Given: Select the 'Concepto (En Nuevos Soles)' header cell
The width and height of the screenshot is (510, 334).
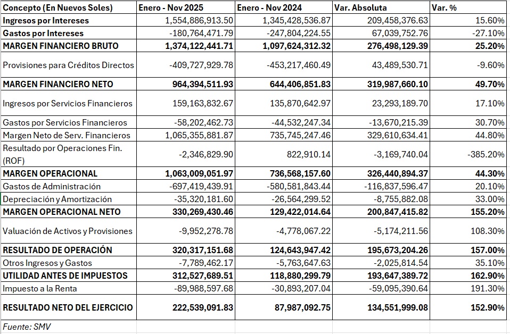Looking at the screenshot, I should point(69,7).
